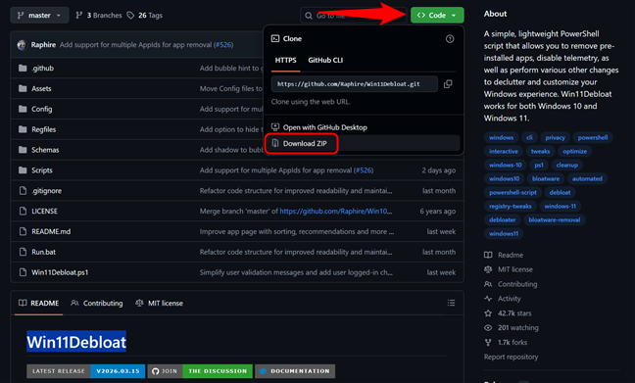
Task: Open the Regfiles folder
Action: coord(44,129)
